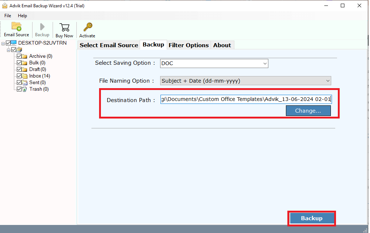Uncheck the Bulk folder checkbox
This screenshot has width=370, height=233.
pos(19,63)
